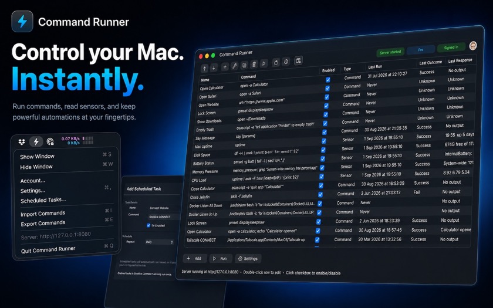Click the hotspot lock menu bar icon
The width and height of the screenshot is (493, 308).
tap(50, 141)
